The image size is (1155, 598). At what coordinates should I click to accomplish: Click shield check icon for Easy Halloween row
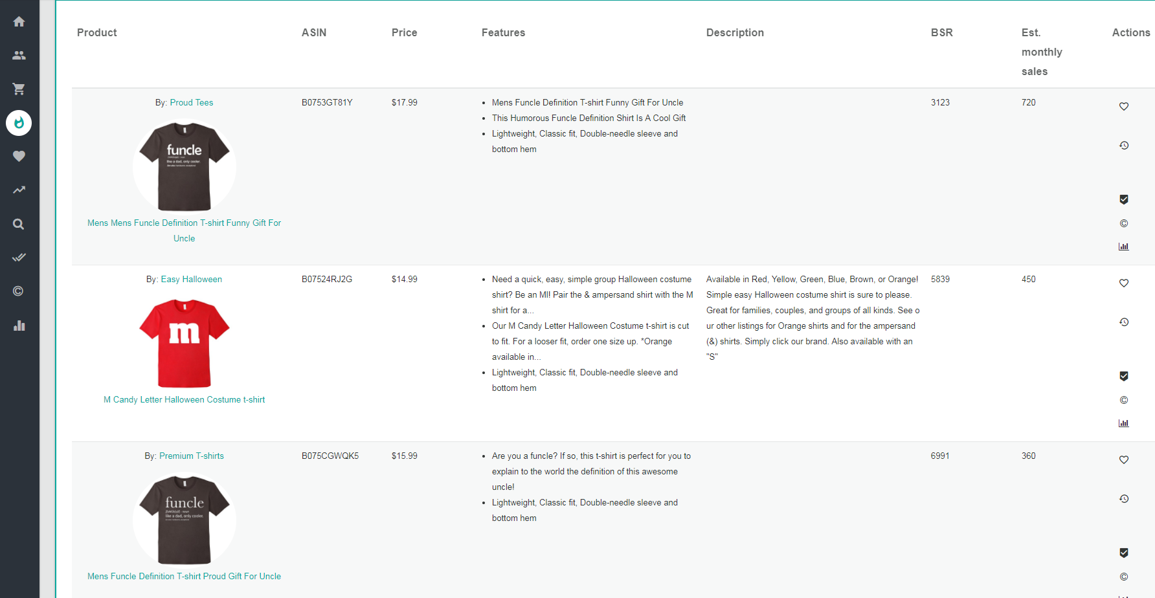1124,376
